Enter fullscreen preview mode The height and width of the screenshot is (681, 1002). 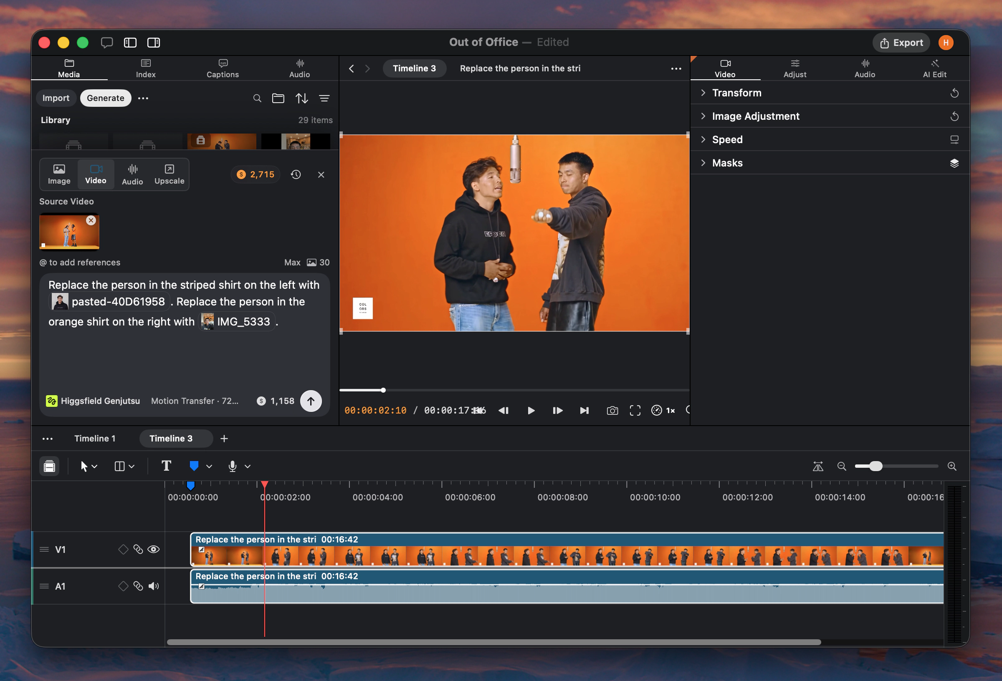click(x=635, y=411)
